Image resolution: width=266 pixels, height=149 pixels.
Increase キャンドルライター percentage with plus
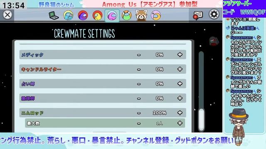click(180, 69)
